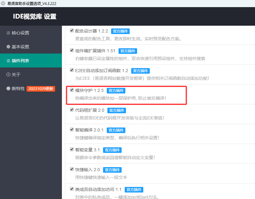Click the 官方插件 badge next to 配色设计器
Image resolution: width=255 pixels, height=199 pixels.
coord(120,31)
